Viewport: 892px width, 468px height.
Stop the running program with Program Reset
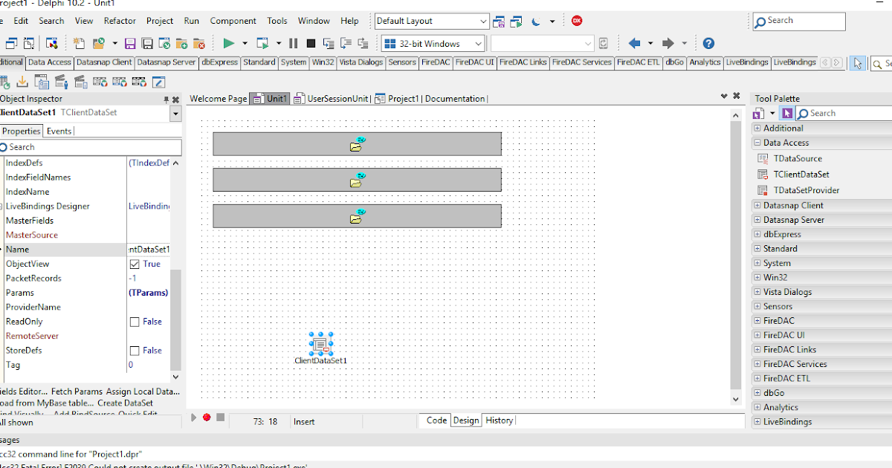click(x=310, y=43)
